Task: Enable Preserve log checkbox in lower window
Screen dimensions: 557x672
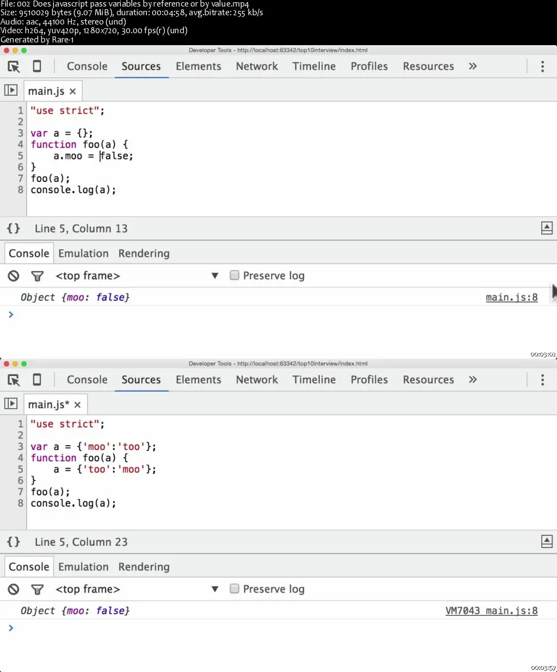Action: coord(234,589)
